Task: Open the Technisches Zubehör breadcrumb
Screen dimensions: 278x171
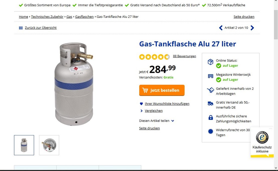Action: pos(47,17)
